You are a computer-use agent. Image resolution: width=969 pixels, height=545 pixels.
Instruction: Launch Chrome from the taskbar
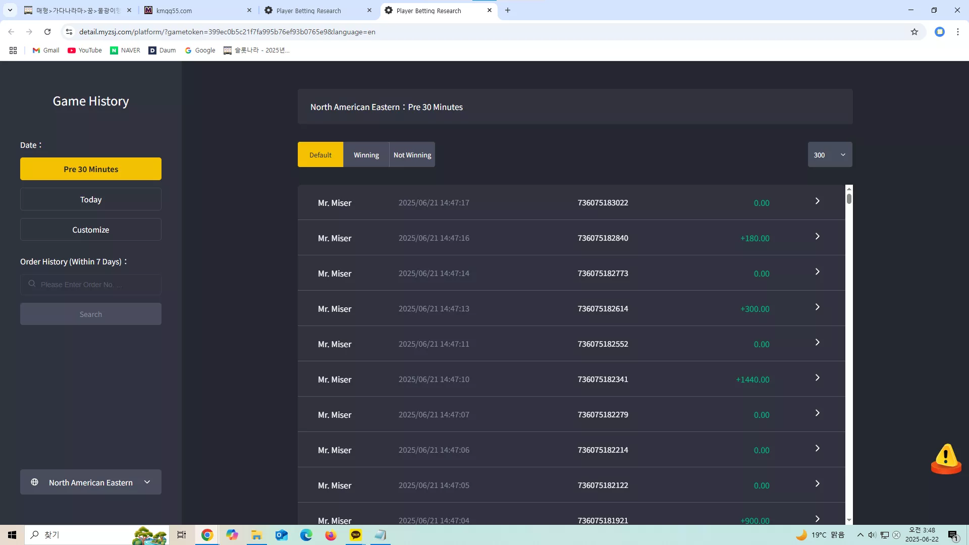207,535
